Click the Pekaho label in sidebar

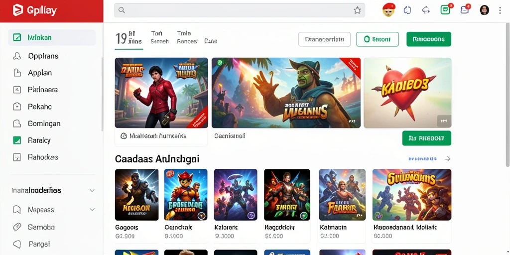point(40,107)
